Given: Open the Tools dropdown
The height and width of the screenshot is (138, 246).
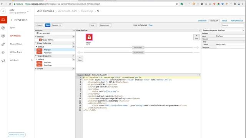Looking at the screenshot, I should (x=93, y=25).
